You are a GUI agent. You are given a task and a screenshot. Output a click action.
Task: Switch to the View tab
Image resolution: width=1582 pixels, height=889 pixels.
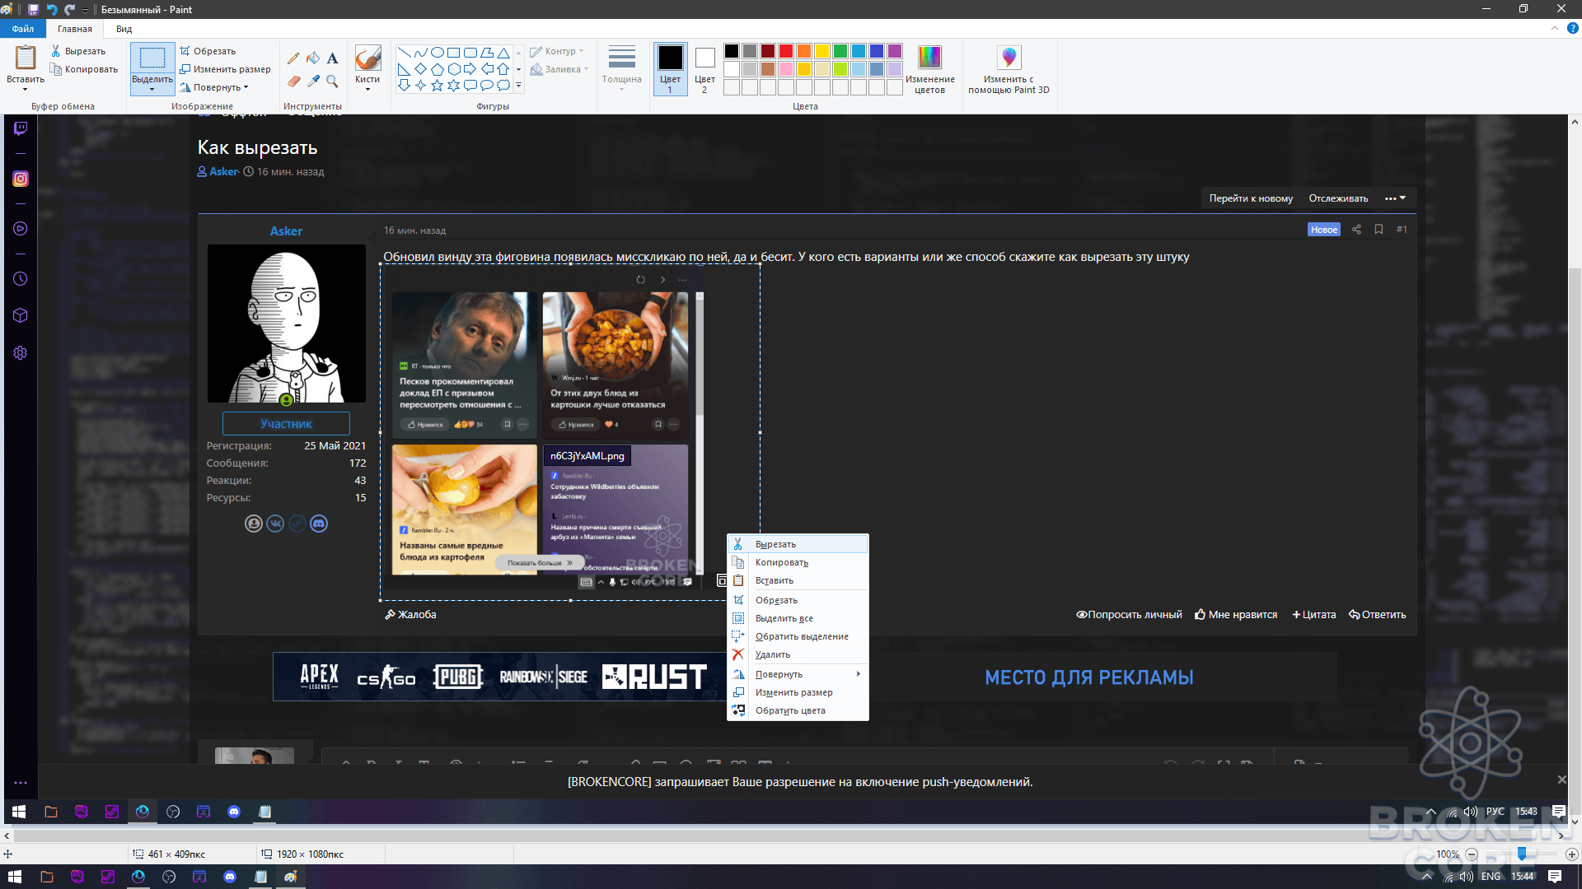124,29
